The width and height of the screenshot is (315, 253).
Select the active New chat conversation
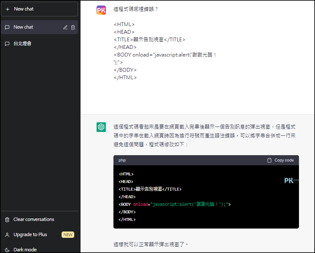click(39, 27)
